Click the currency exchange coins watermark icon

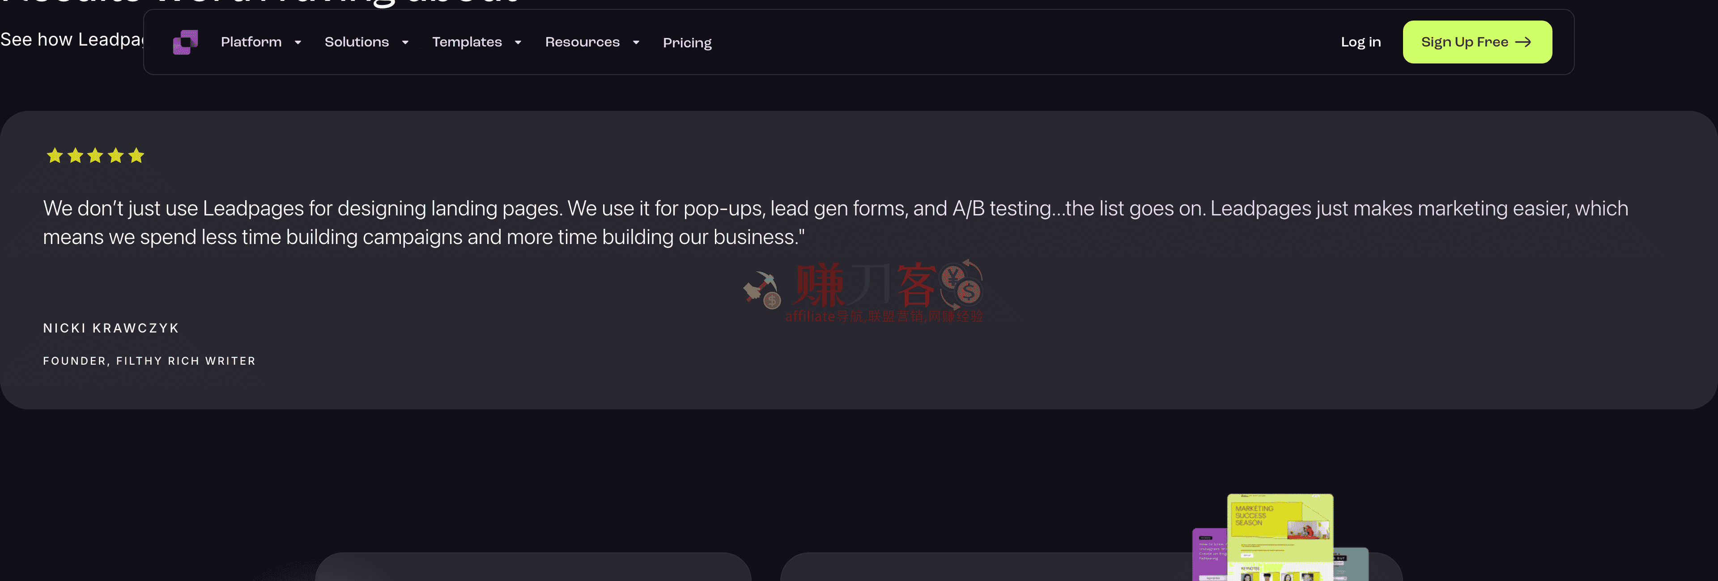coord(962,284)
